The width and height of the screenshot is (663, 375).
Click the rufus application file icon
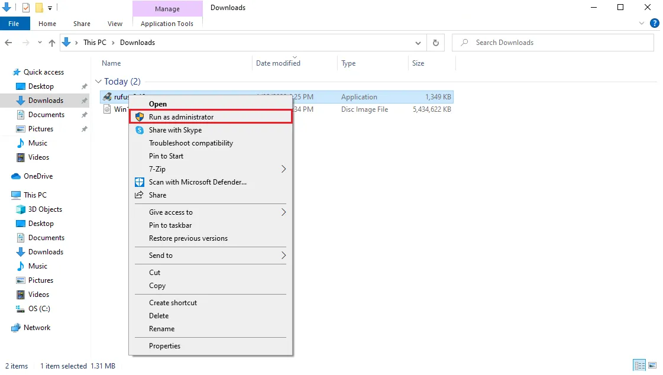coord(108,97)
